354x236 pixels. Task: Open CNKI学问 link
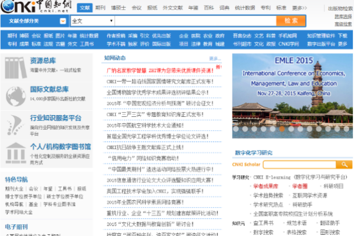click(289, 44)
